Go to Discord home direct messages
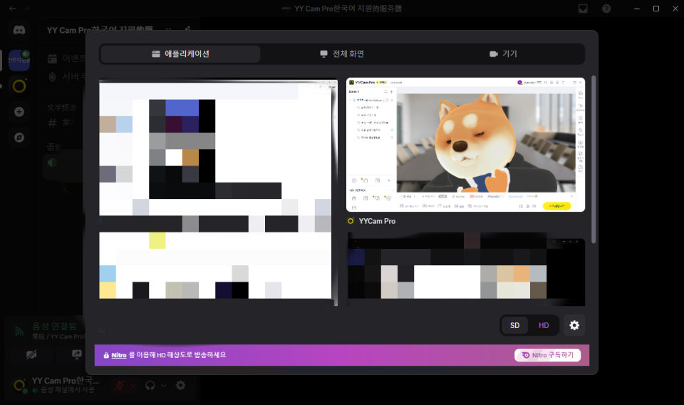Image resolution: width=684 pixels, height=405 pixels. pyautogui.click(x=19, y=31)
